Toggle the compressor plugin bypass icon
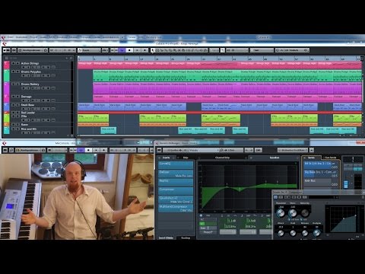The width and height of the screenshot is (365, 274). tap(275, 197)
